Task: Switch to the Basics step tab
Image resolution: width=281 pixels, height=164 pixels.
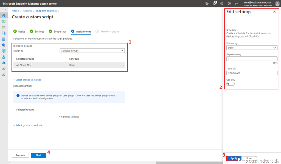Action: click(19, 31)
